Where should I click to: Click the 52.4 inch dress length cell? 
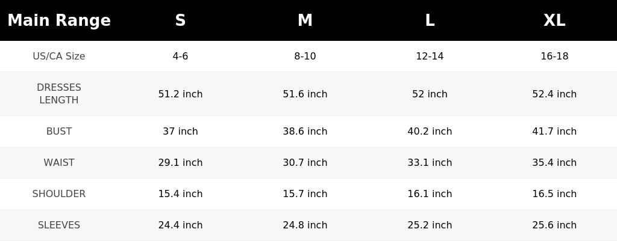click(x=554, y=94)
